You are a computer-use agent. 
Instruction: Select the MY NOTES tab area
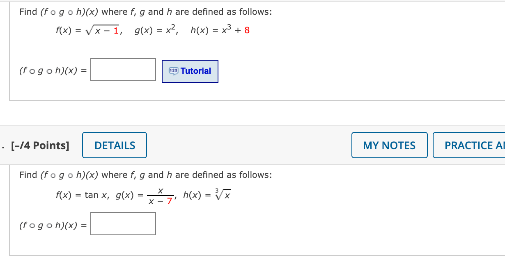coord(389,145)
